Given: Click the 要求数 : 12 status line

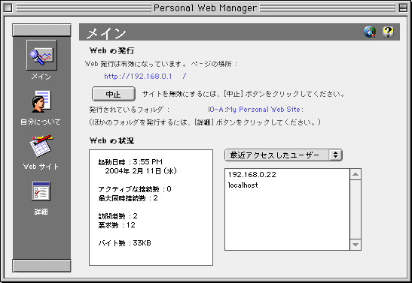Looking at the screenshot, I should pos(117,225).
